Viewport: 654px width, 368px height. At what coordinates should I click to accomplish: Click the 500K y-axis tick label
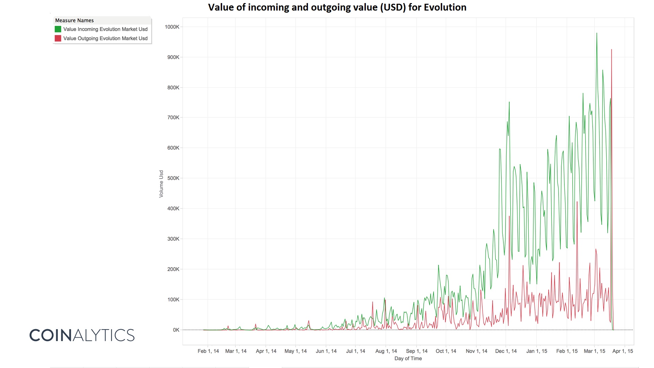click(x=173, y=178)
